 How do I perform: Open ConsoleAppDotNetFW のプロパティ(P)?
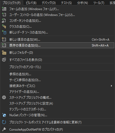[x=57, y=130]
